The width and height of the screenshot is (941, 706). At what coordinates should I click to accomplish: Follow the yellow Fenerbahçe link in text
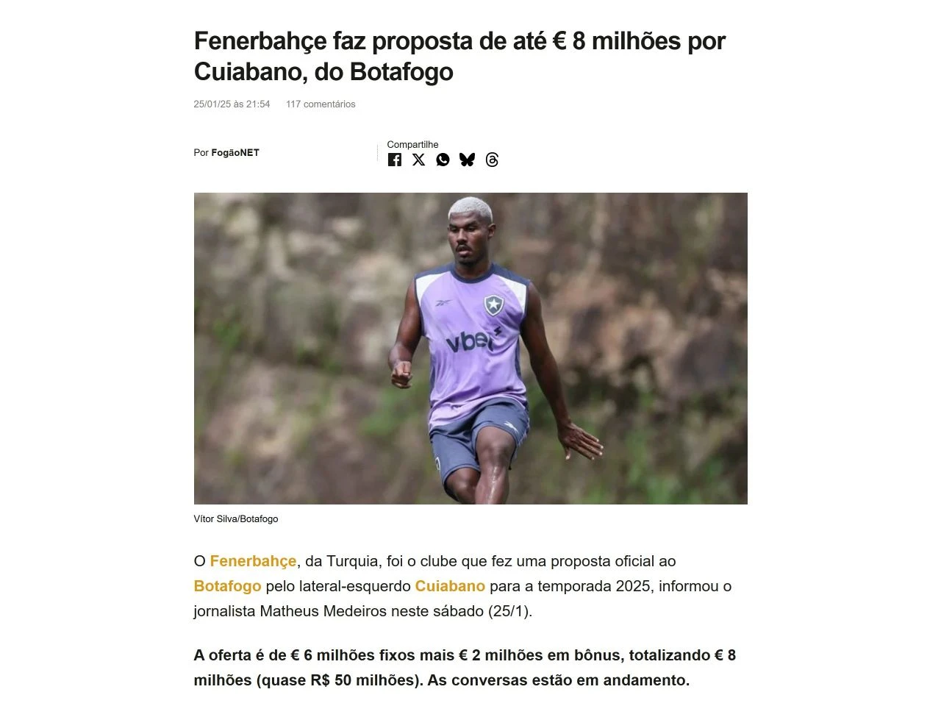coord(253,561)
